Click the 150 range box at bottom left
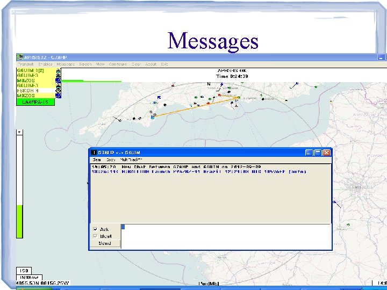 tap(24, 271)
